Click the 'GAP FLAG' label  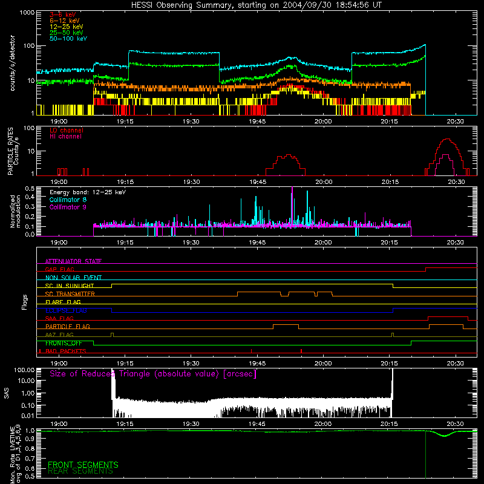(x=59, y=269)
